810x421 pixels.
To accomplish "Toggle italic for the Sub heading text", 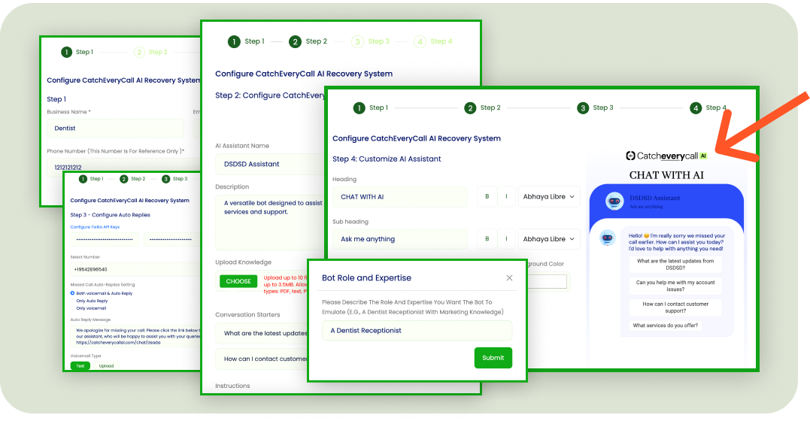I will click(x=506, y=239).
